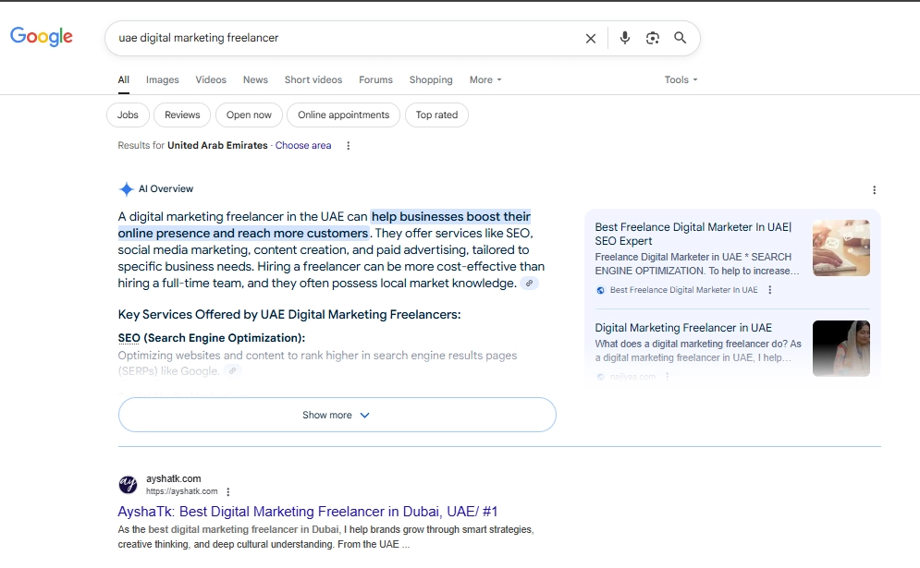
Task: Open the News tab
Action: [255, 79]
